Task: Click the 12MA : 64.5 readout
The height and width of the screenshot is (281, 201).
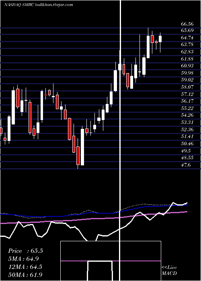Action: tap(25, 267)
